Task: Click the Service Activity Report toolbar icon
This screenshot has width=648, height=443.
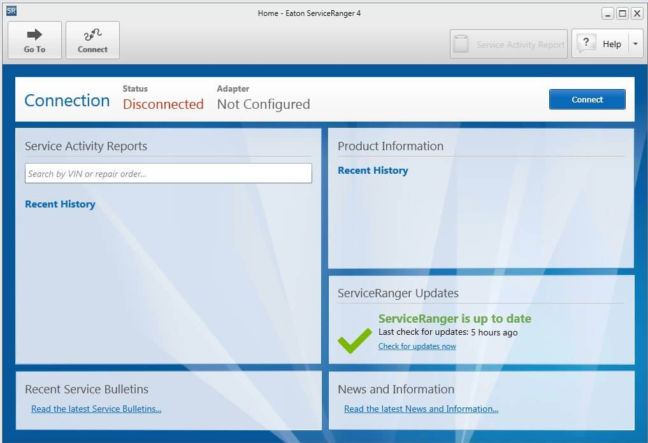Action: click(461, 43)
